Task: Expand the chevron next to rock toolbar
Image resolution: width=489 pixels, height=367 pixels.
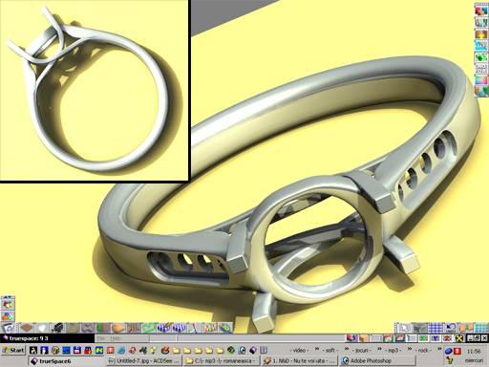Action: click(439, 349)
